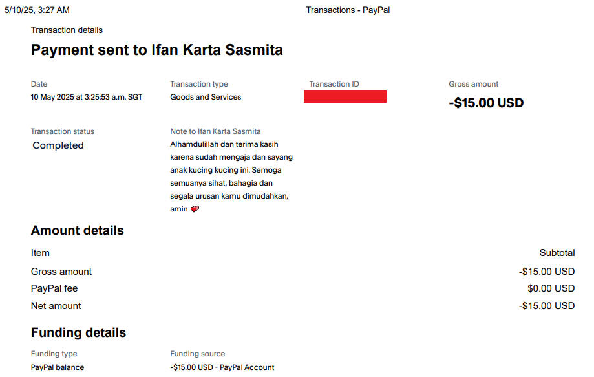594x377 pixels.
Task: Click the "-$15.00 USD - PayPal Account" funding source
Action: point(222,367)
